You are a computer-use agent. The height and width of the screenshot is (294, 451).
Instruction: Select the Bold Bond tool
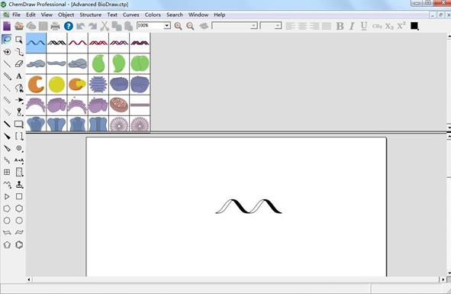click(x=7, y=124)
